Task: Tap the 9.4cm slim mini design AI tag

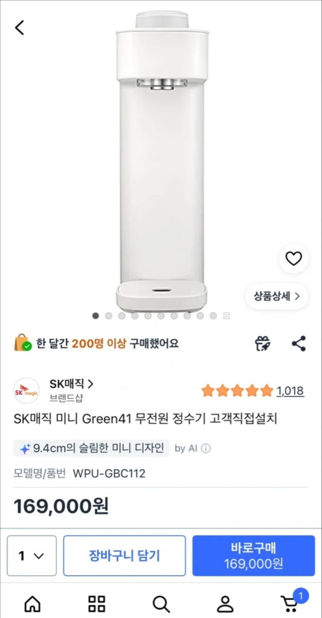Action: [92, 448]
